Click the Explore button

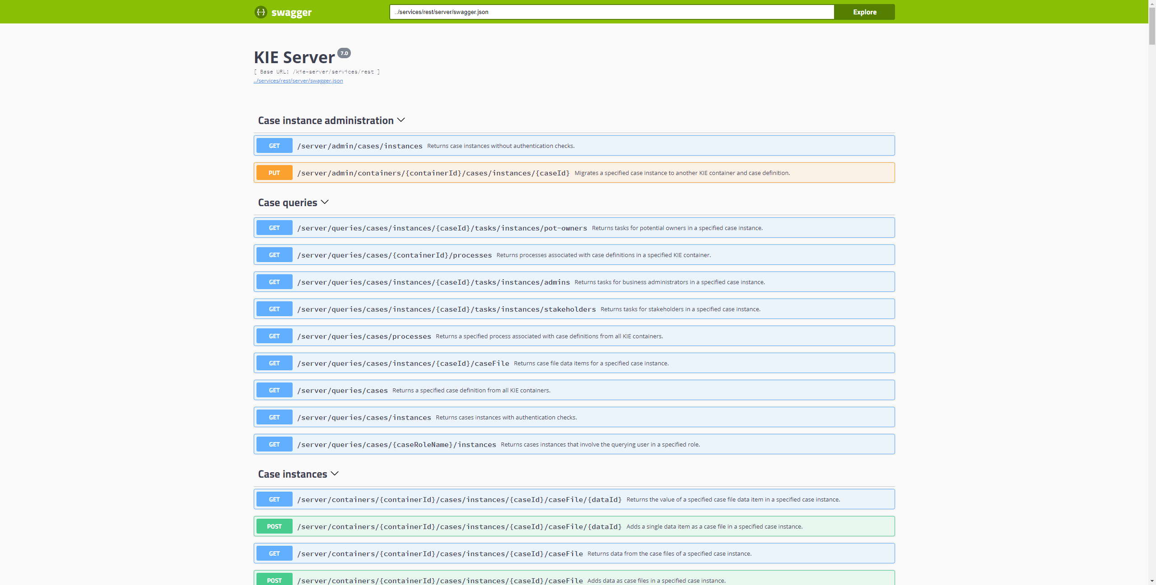tap(864, 12)
